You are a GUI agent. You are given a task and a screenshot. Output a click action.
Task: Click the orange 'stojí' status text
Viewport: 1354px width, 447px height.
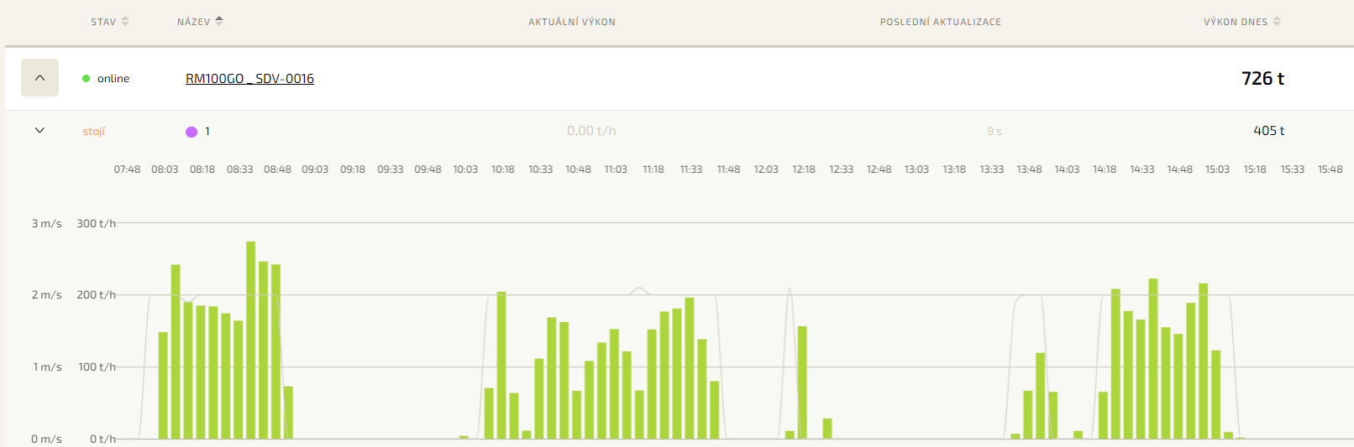tap(93, 132)
